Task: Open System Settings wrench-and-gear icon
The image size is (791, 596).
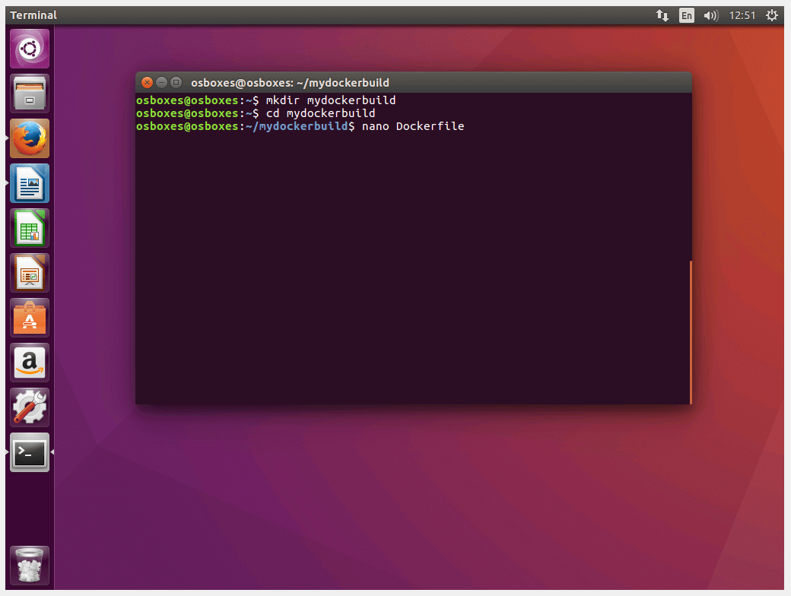Action: click(30, 407)
